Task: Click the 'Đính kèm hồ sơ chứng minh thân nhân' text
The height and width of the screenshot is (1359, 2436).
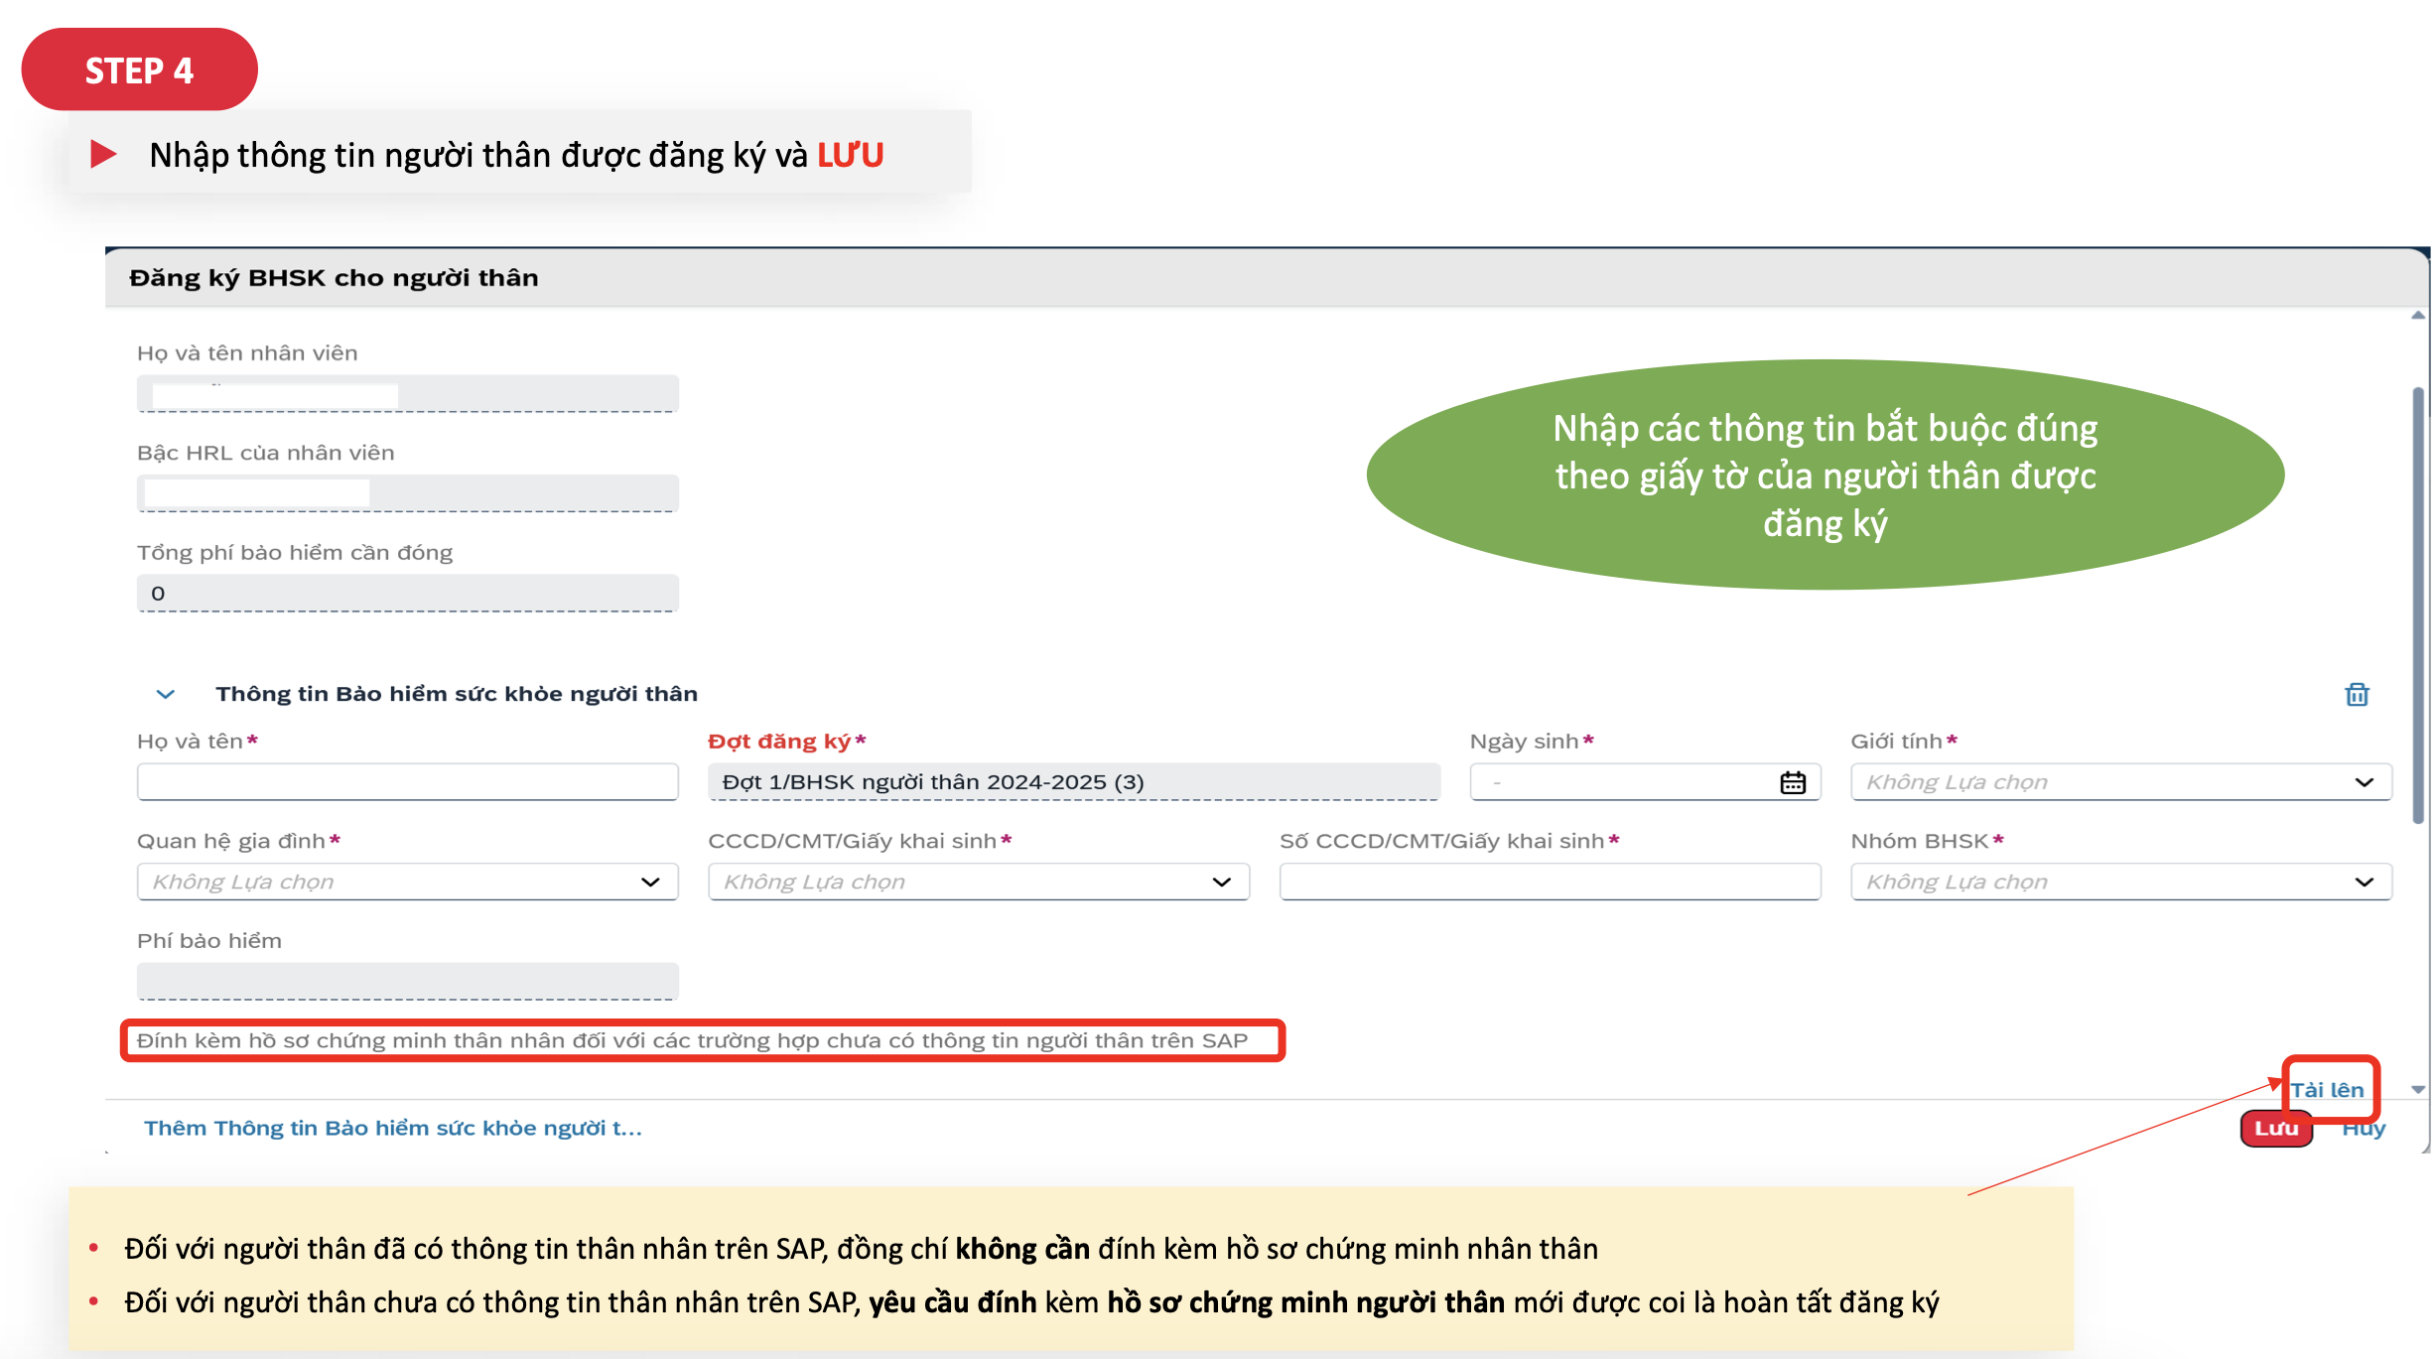Action: tap(692, 1040)
